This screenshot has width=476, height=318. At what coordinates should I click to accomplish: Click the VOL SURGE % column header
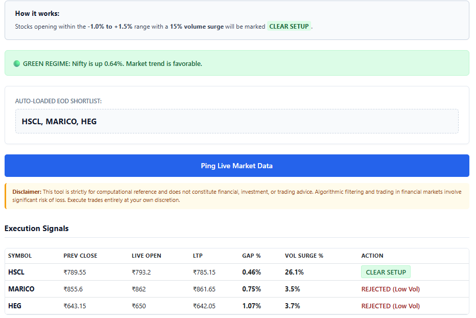[x=304, y=256]
